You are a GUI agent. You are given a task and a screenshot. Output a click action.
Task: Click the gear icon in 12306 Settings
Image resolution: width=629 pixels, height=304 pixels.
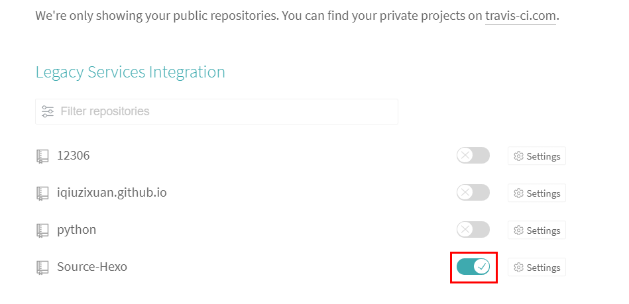(519, 156)
